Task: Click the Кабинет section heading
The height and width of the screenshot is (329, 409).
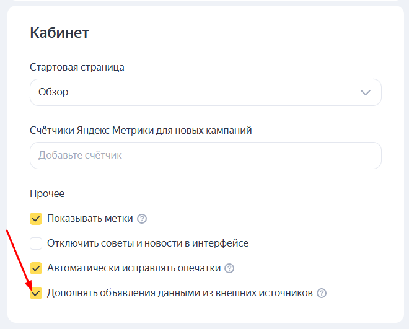Action: [59, 33]
